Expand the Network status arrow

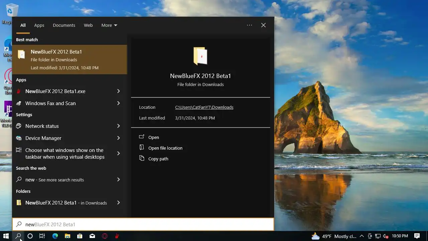(x=118, y=126)
